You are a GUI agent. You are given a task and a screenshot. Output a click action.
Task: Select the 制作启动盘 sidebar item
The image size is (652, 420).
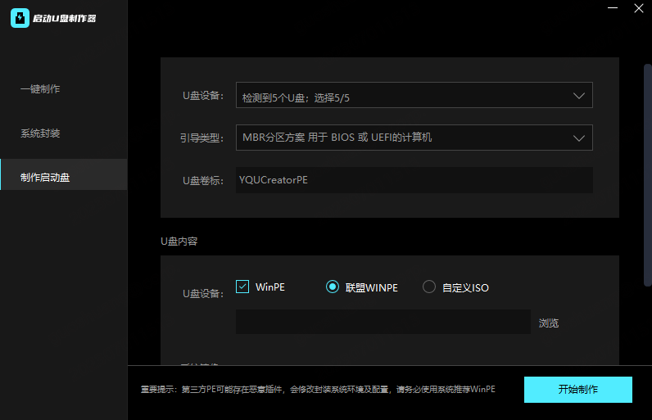point(45,178)
